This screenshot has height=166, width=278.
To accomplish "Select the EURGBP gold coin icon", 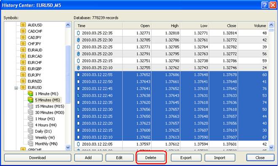I will [x=23, y=69].
